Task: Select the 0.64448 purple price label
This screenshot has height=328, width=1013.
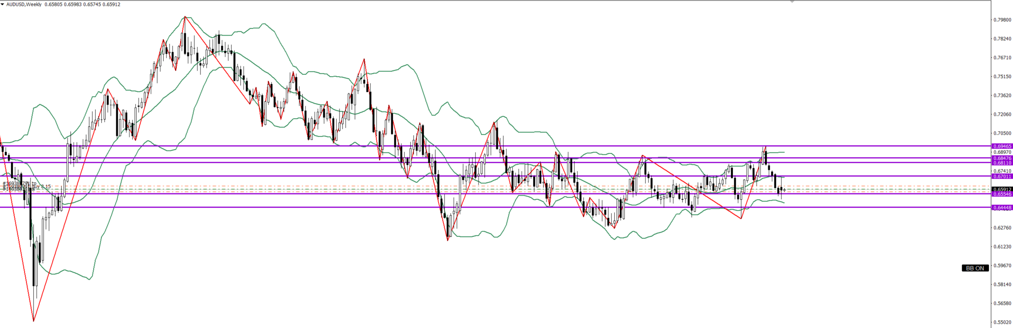Action: [x=1001, y=207]
